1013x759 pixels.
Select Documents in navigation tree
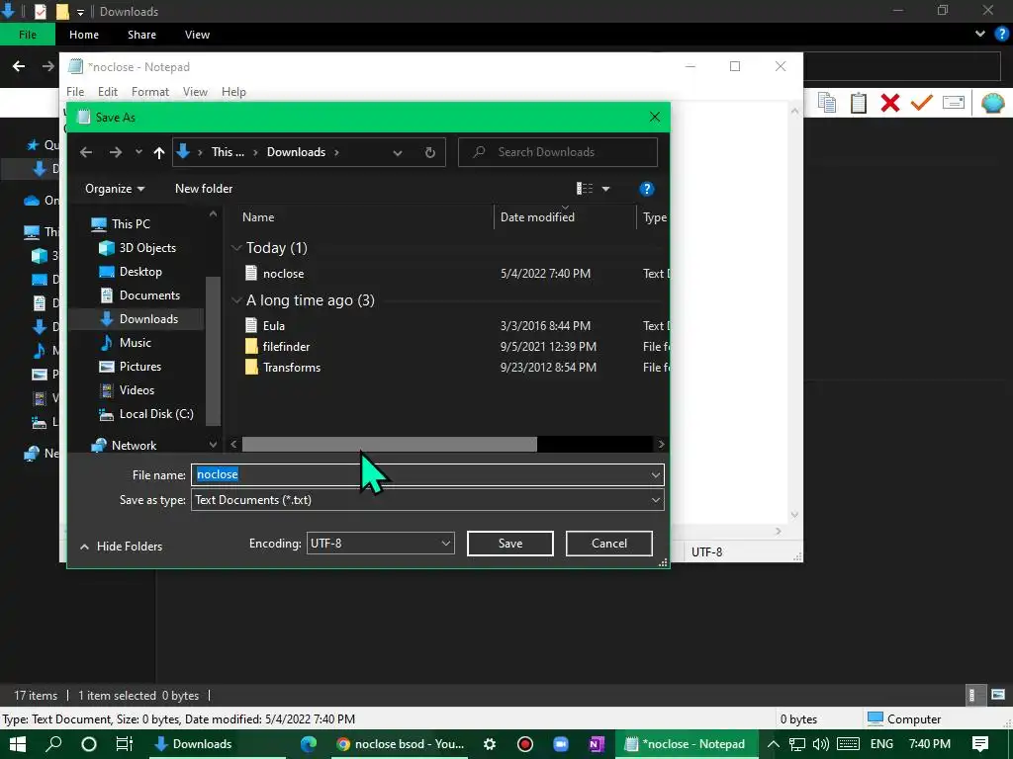click(139, 295)
